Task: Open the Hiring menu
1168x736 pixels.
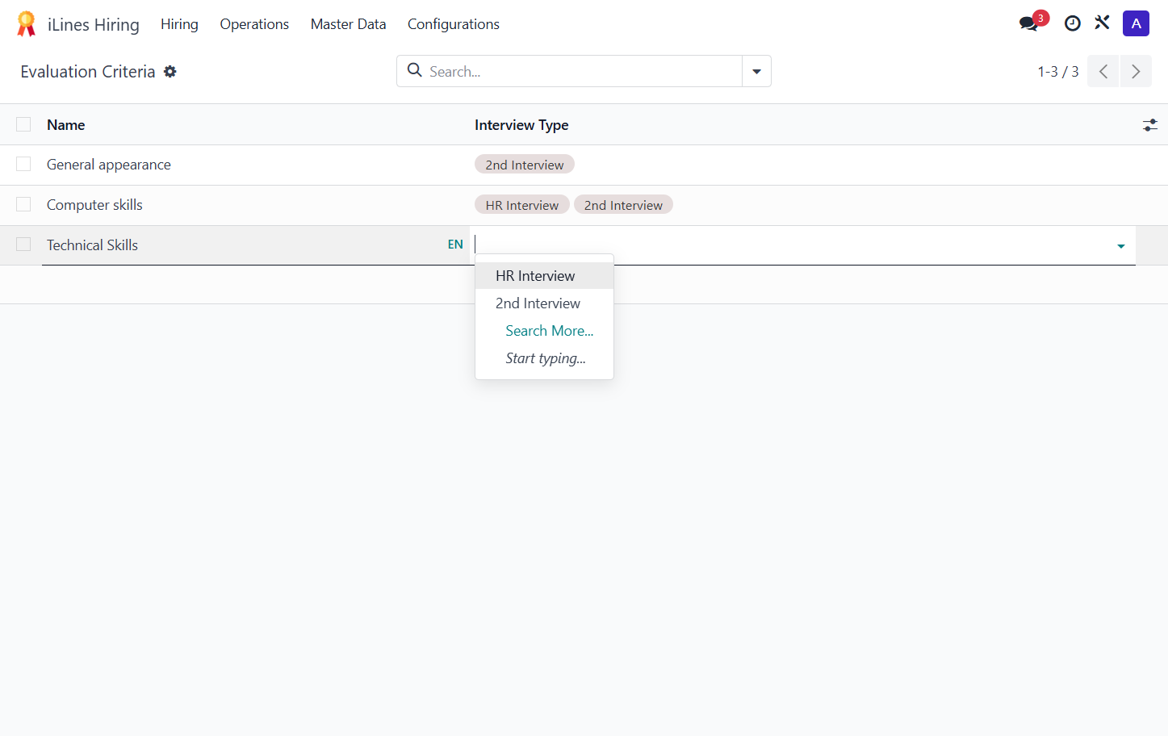Action: pyautogui.click(x=179, y=24)
